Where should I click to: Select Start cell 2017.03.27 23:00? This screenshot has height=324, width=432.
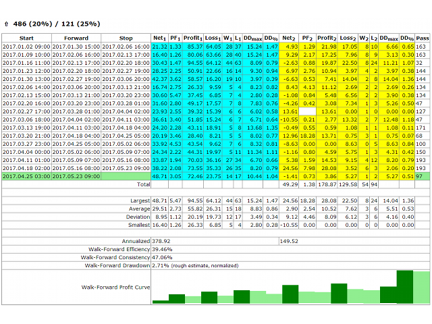[x=26, y=144]
